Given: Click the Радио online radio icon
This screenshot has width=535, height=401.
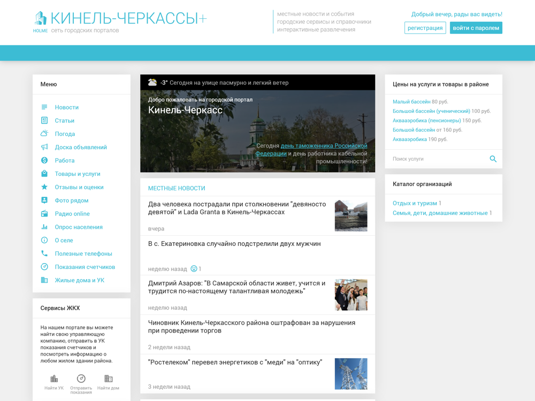Looking at the screenshot, I should 44,213.
